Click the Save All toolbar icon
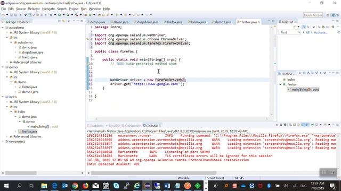This screenshot has width=341, height=191. point(15,15)
